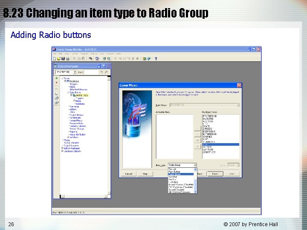Select STATE in Displayed Items
The width and height of the screenshot is (307, 230).
[206, 126]
